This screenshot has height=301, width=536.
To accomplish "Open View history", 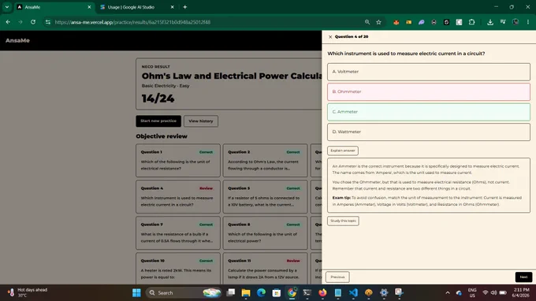I will point(201,121).
